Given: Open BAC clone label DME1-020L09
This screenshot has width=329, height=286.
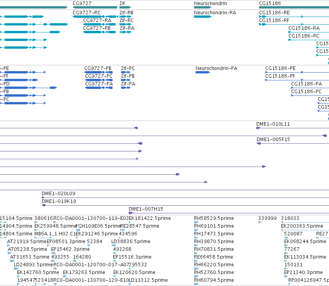Looking at the screenshot, I should point(58,194).
